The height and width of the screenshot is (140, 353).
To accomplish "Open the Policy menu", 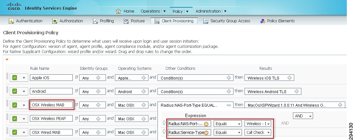I will [x=181, y=11].
